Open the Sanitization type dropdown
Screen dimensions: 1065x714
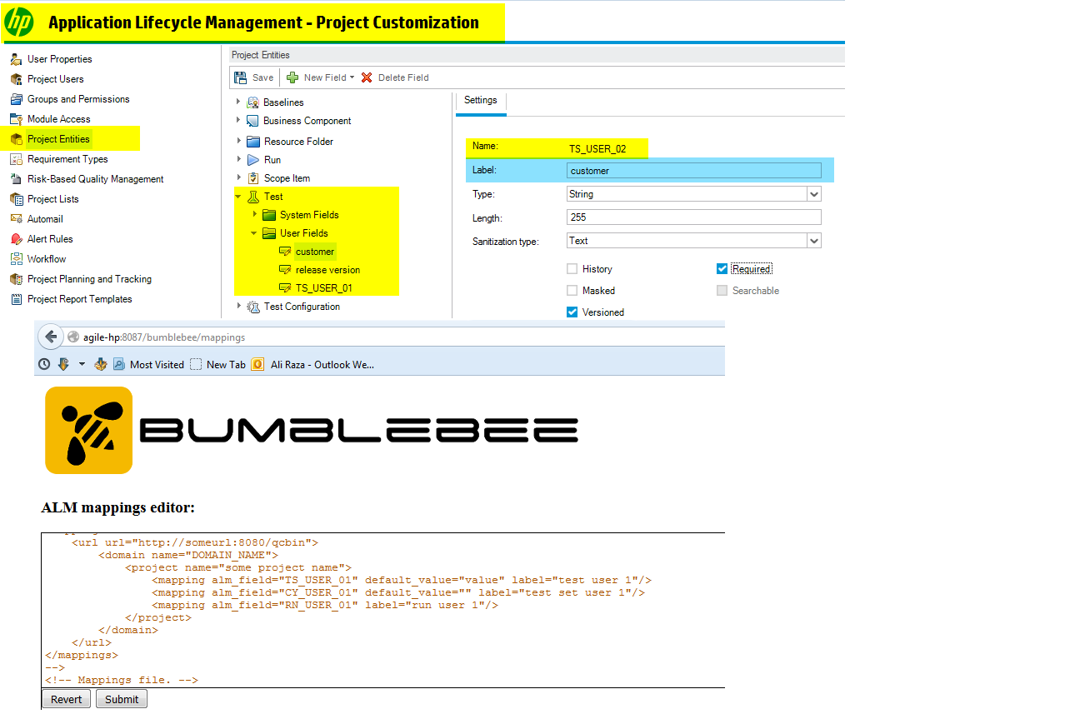(x=814, y=241)
